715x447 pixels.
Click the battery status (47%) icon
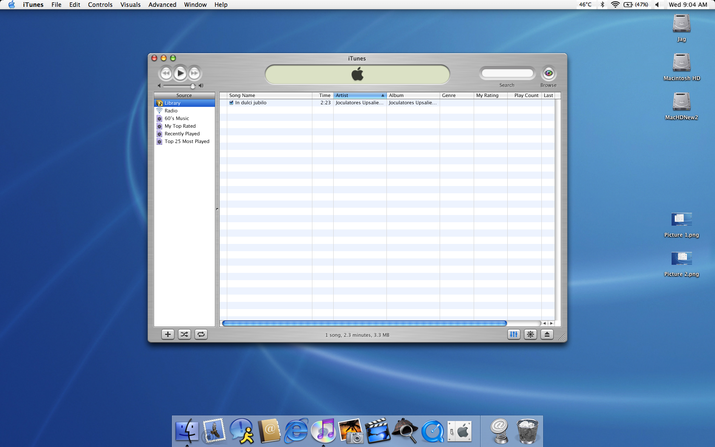click(636, 5)
